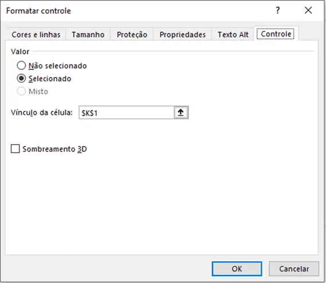Close the Formatar controle dialog

click(308, 10)
